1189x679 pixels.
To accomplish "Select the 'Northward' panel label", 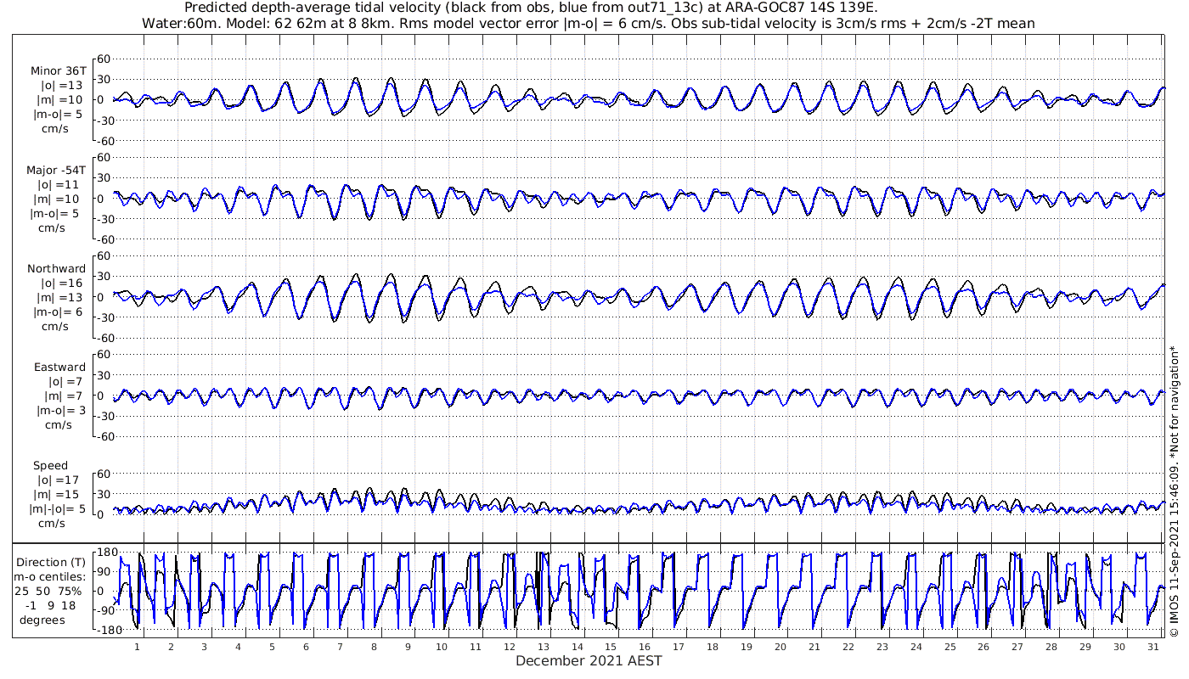I will click(x=56, y=268).
